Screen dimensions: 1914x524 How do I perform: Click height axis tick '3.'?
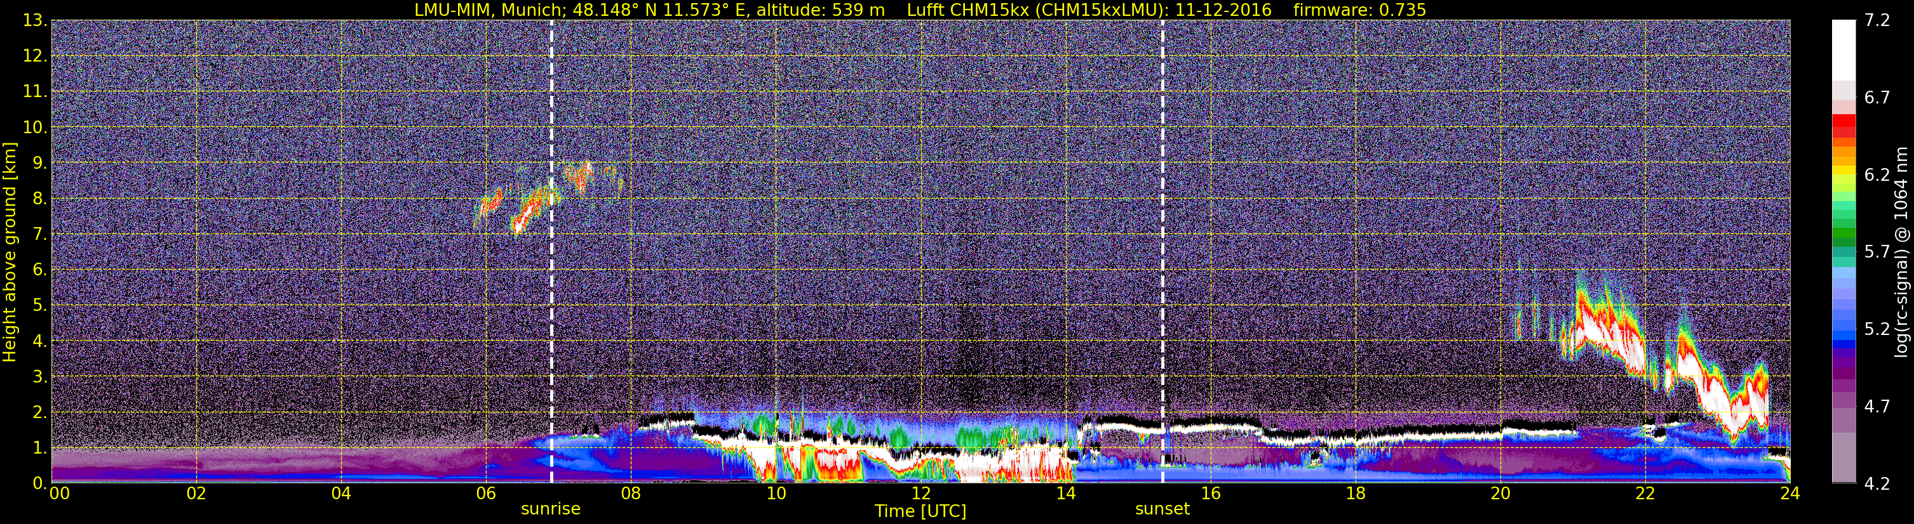point(40,377)
